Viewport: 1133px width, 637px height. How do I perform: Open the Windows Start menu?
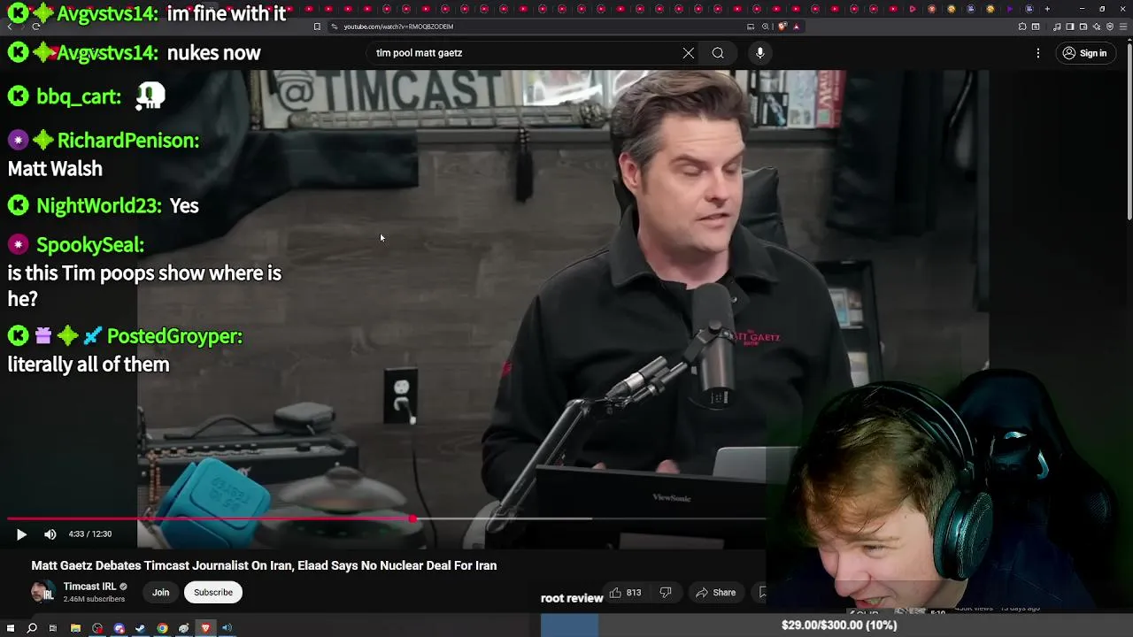coord(11,628)
